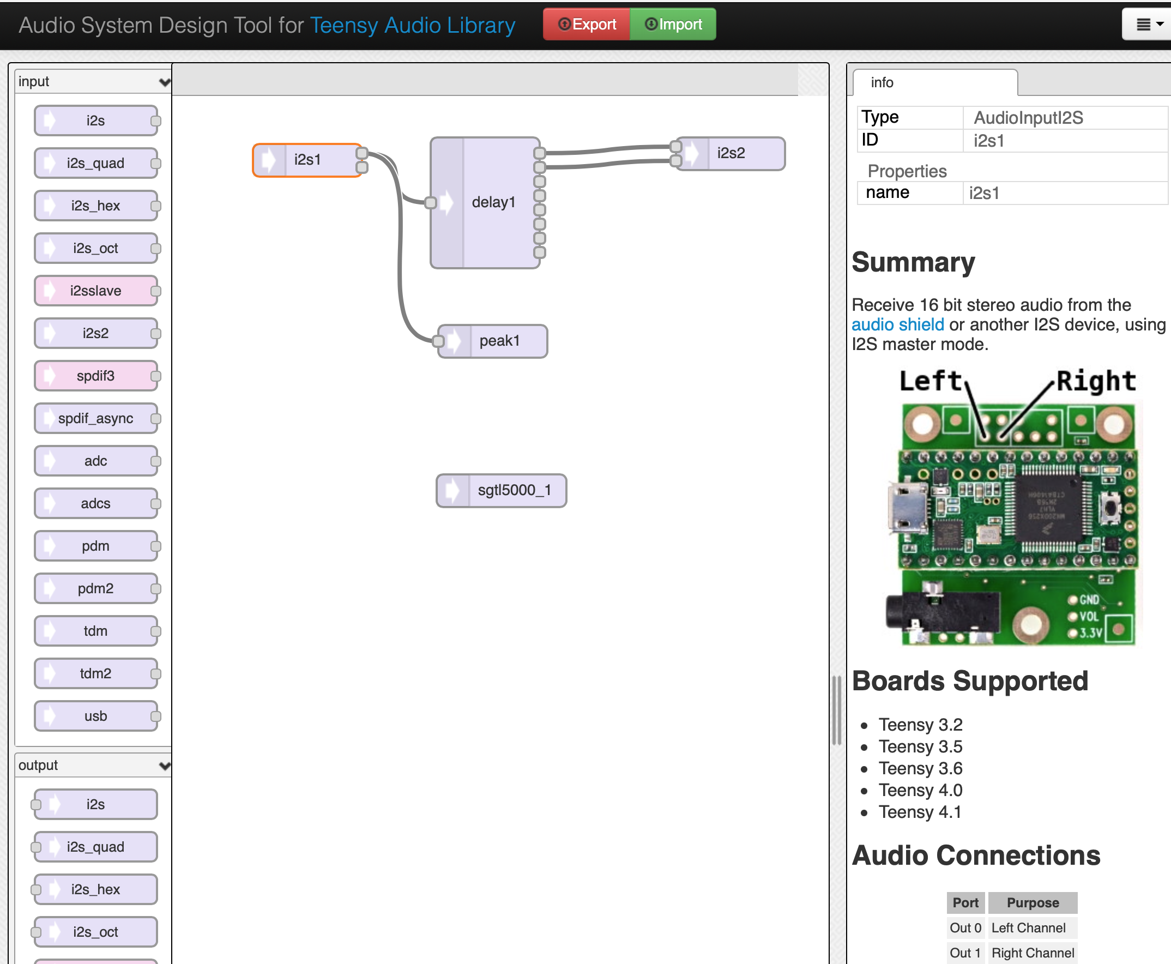Select the adc input node
The image size is (1171, 964).
pyautogui.click(x=96, y=460)
